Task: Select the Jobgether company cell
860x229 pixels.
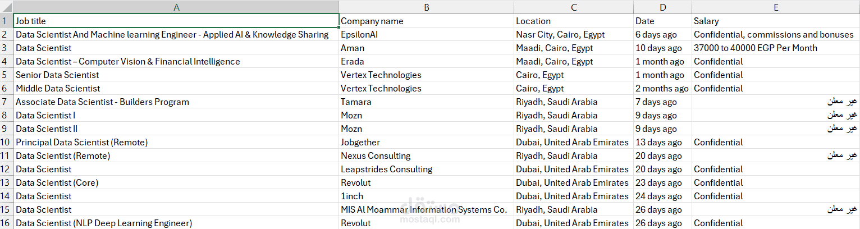Action: tap(427, 142)
